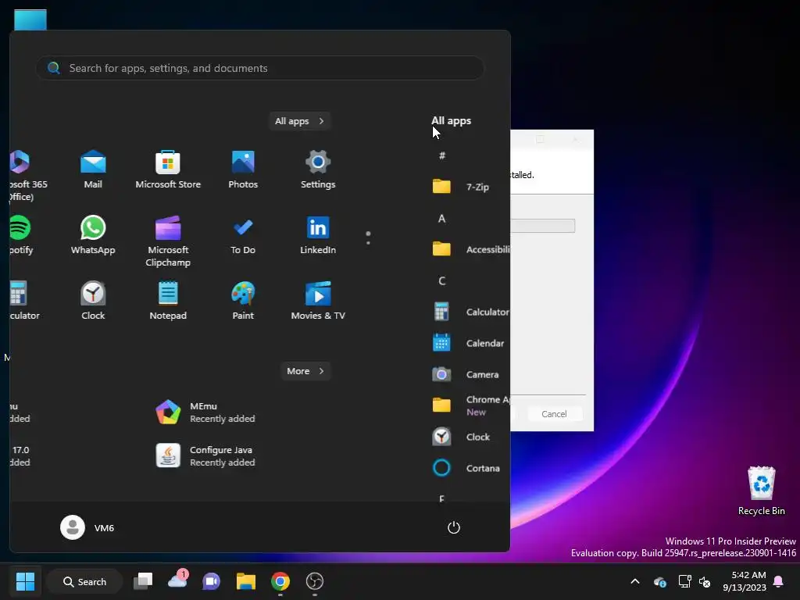Screen dimensions: 800x600
Task: Launch the Paint app
Action: click(243, 301)
